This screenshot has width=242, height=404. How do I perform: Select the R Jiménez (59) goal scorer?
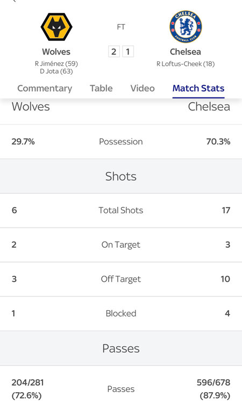(56, 64)
